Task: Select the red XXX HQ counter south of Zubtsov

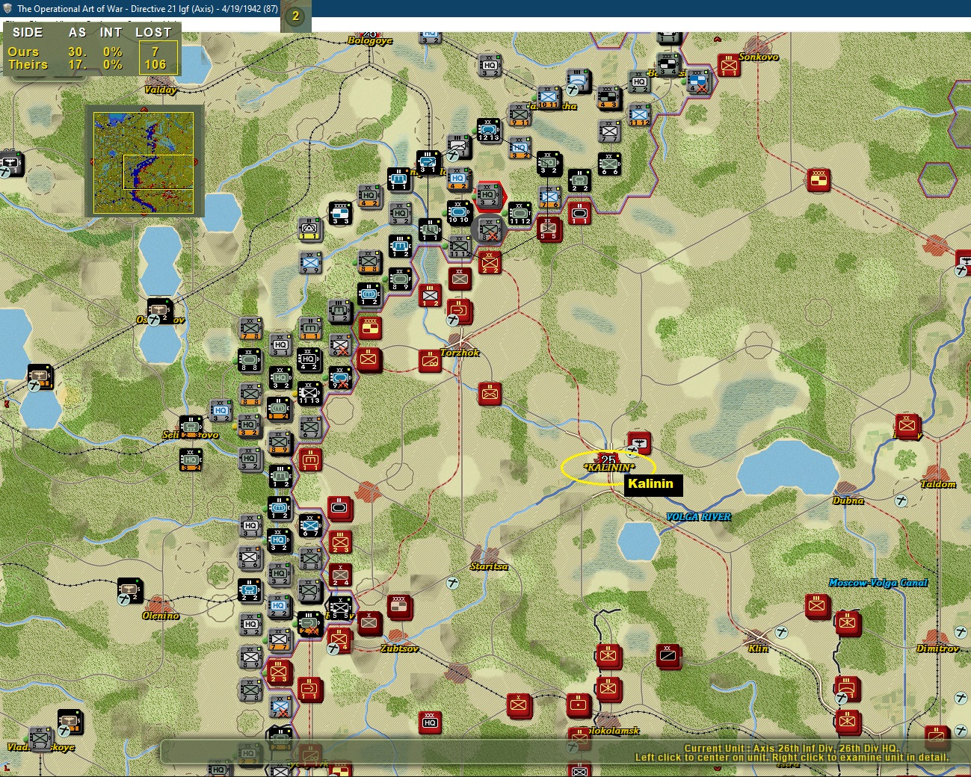Action: click(x=430, y=722)
